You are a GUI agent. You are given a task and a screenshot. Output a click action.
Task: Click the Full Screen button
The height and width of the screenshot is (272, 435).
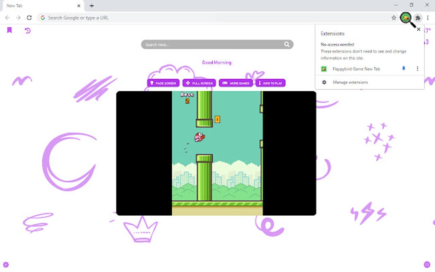click(199, 83)
